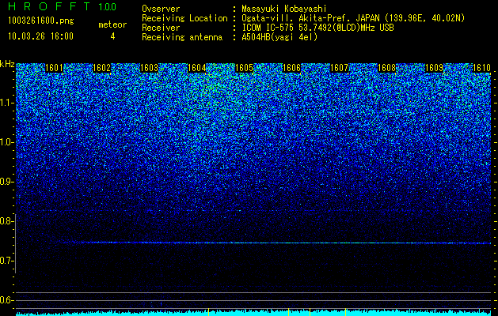This screenshot has height=316, width=498.
Task: Click the observer name Masayuki Kobayashi
Action: (284, 9)
